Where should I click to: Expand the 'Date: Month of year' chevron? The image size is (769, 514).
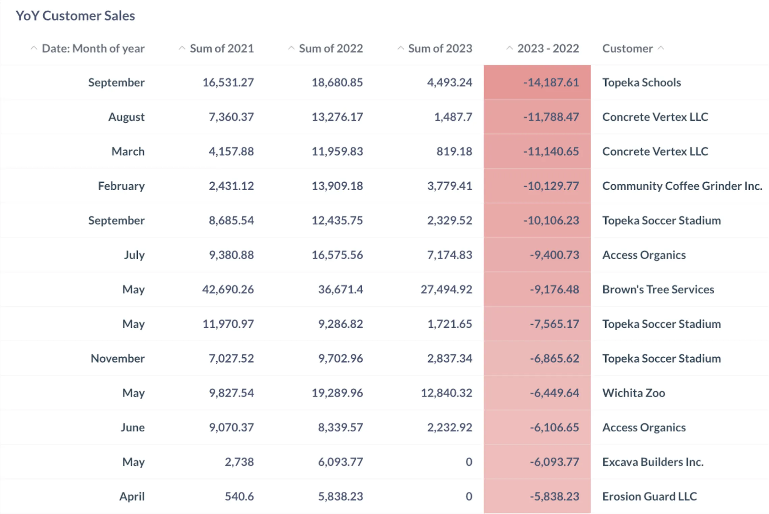[x=34, y=48]
